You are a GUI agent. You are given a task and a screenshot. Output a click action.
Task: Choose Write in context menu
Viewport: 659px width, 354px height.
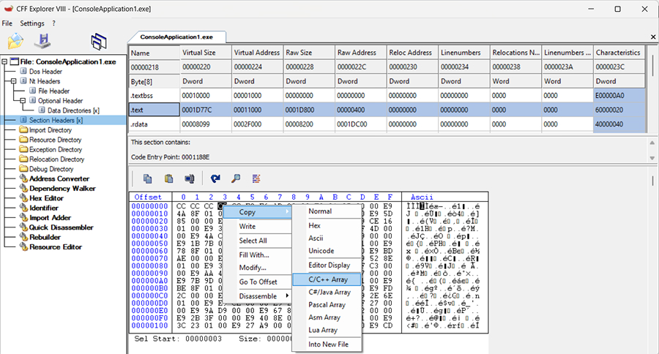click(257, 226)
